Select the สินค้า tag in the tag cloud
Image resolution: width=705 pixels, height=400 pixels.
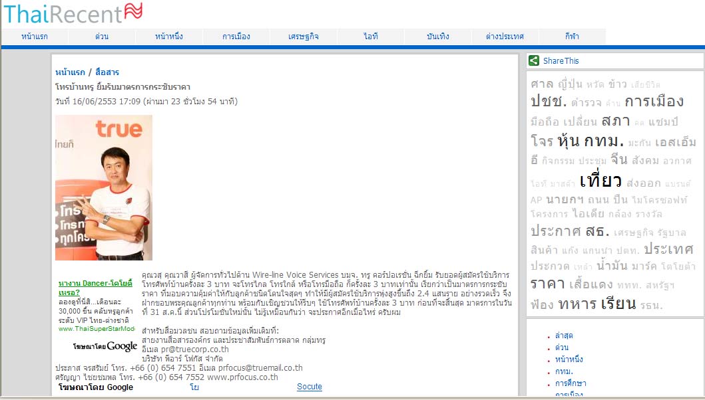pyautogui.click(x=544, y=250)
